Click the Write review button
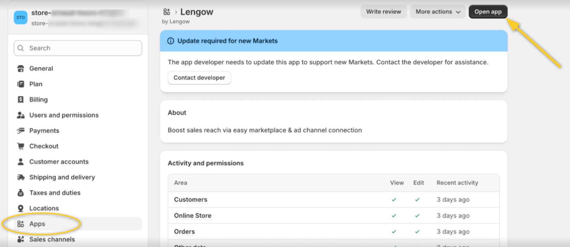Image resolution: width=570 pixels, height=247 pixels. click(383, 12)
